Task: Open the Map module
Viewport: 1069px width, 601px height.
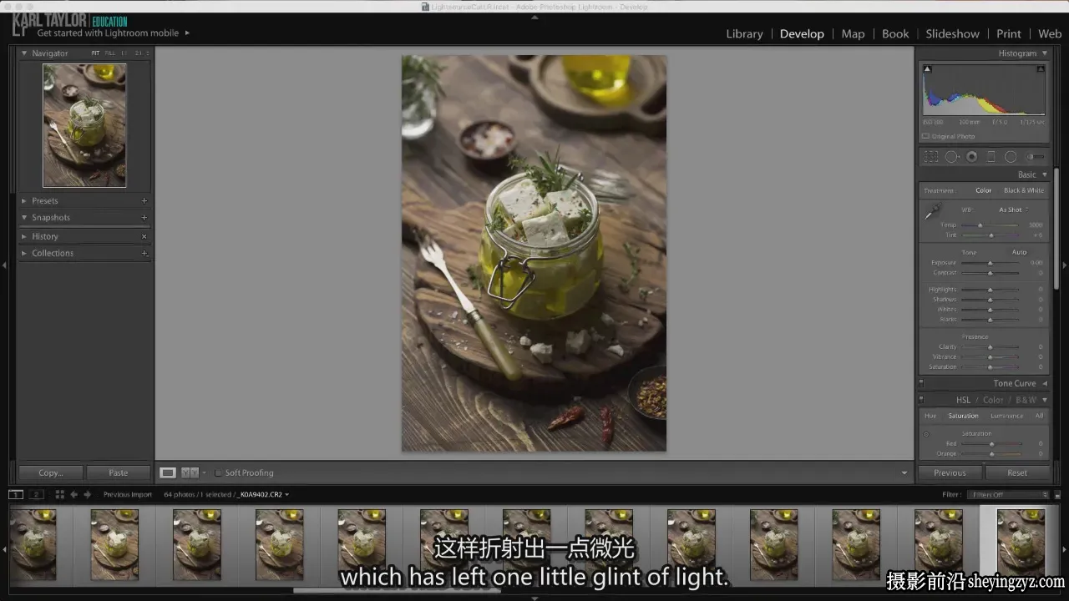Action: [x=853, y=33]
